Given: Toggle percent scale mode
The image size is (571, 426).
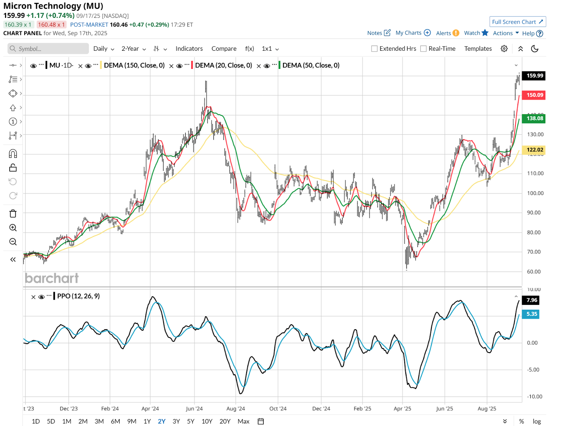Looking at the screenshot, I should 521,421.
